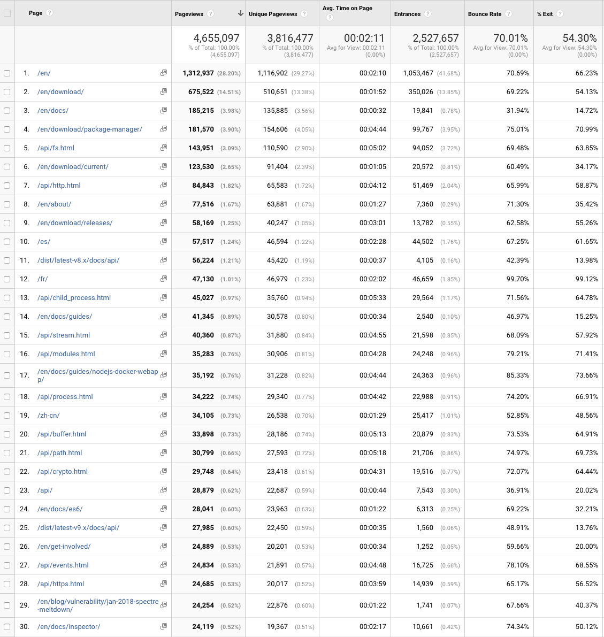
Task: Open /en/blog/vulnerability/jan-2018-spectre-meltdown/ link
Action: click(98, 605)
